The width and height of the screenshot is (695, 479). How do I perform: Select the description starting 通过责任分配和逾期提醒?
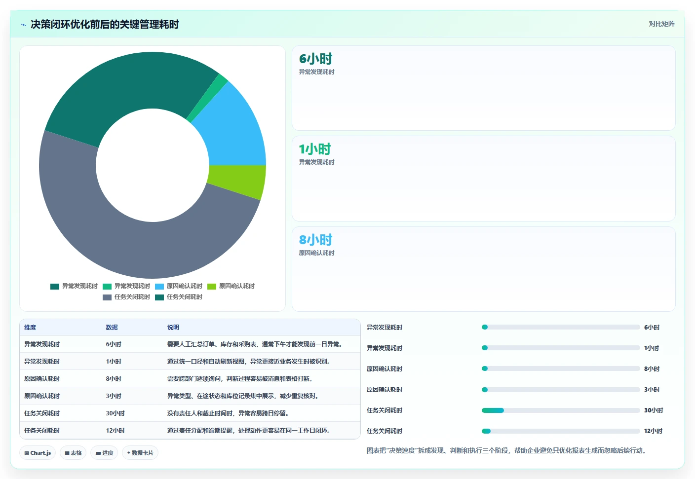click(x=249, y=431)
